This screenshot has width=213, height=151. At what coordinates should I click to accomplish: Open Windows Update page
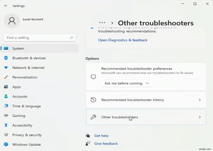40,145
